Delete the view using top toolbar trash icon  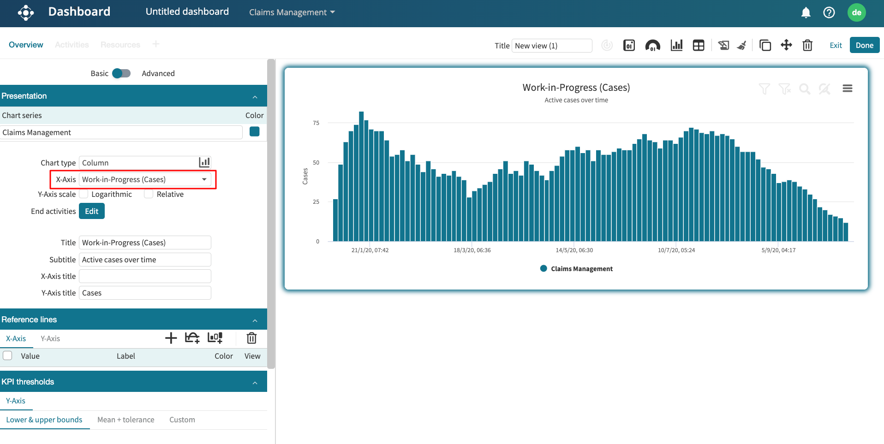807,45
